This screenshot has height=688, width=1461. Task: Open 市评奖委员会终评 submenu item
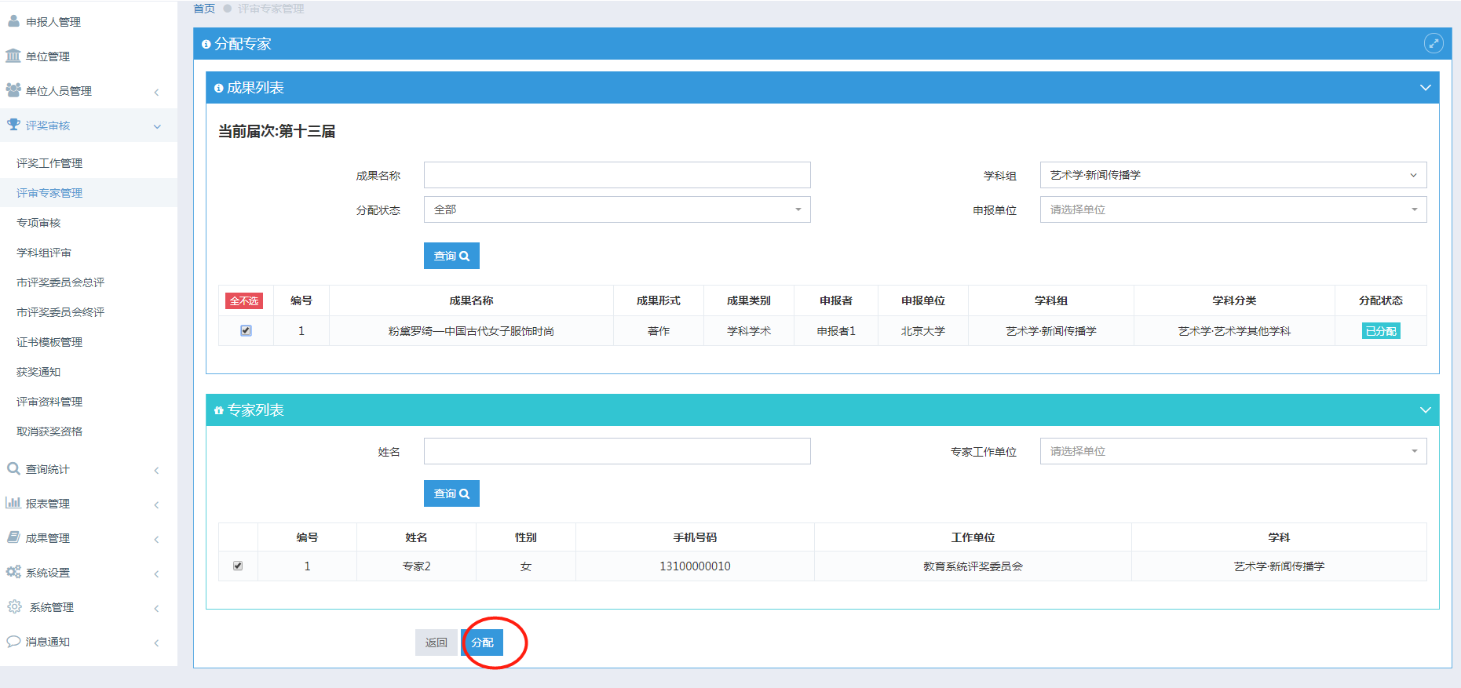click(60, 312)
